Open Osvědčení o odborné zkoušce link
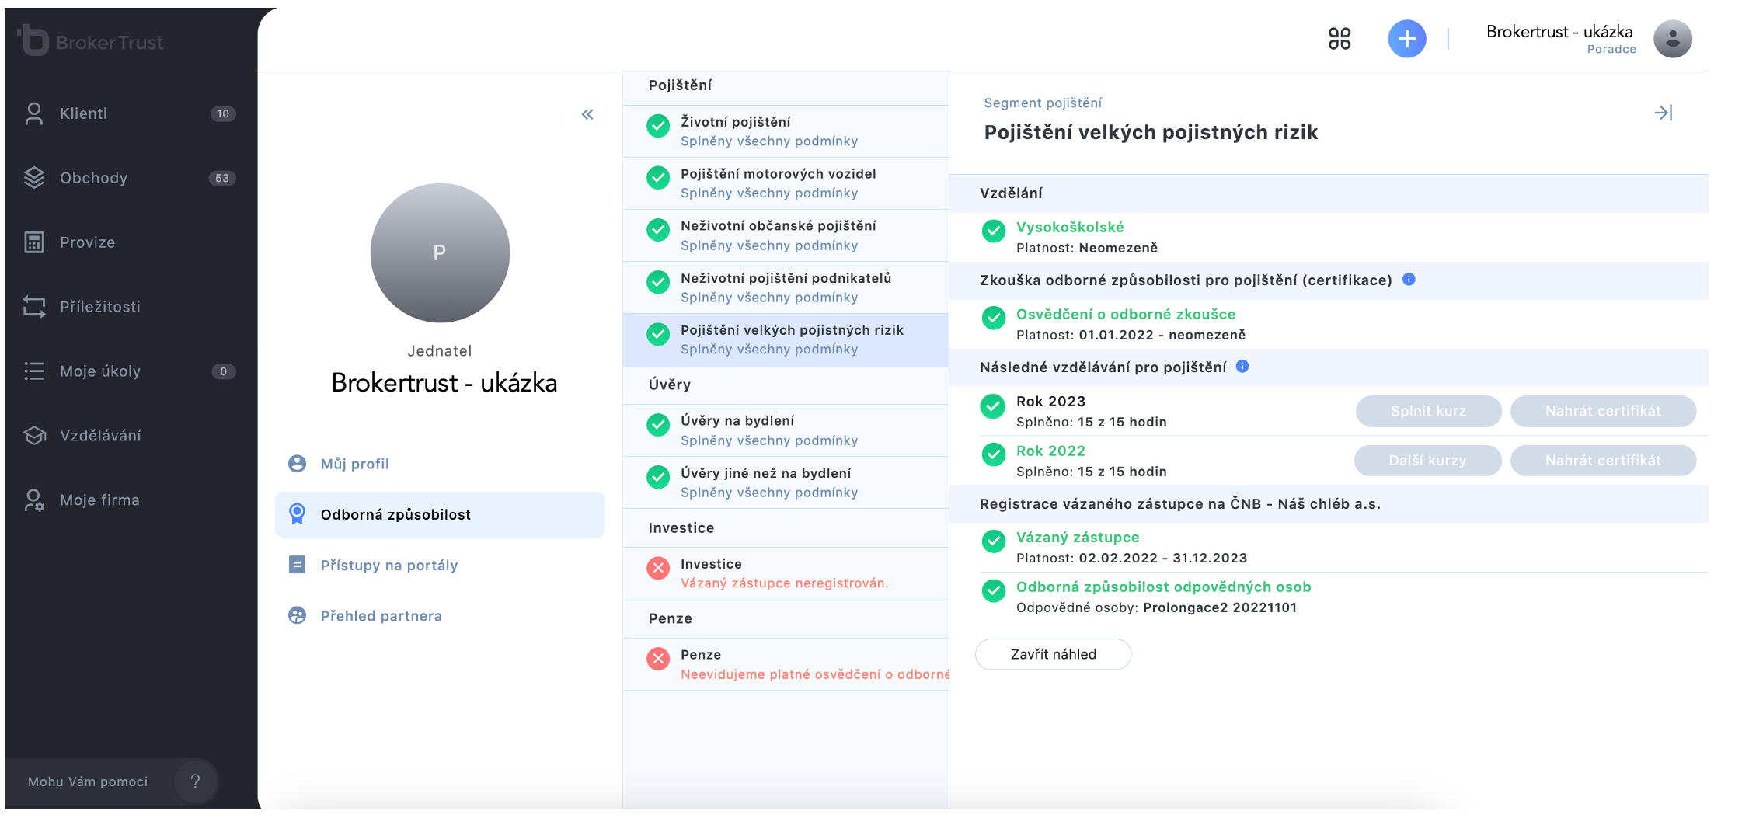The height and width of the screenshot is (825, 1742). pos(1126,315)
